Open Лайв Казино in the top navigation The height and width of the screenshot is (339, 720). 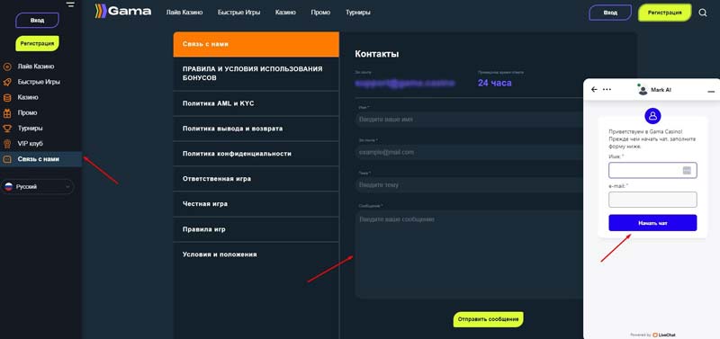184,13
